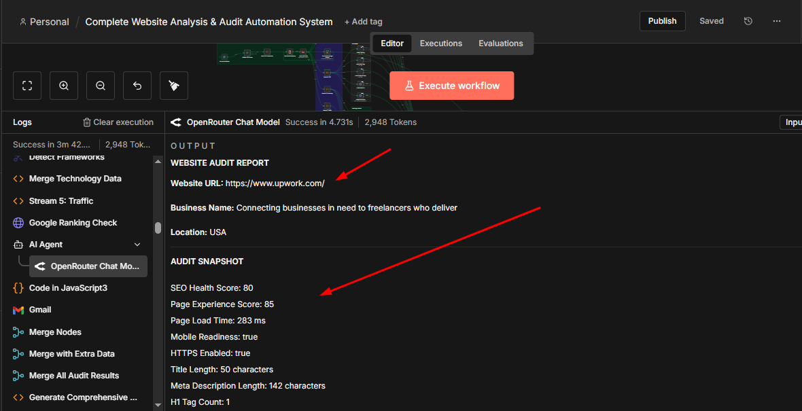Undo the last workflow change
The image size is (802, 411).
[x=137, y=85]
